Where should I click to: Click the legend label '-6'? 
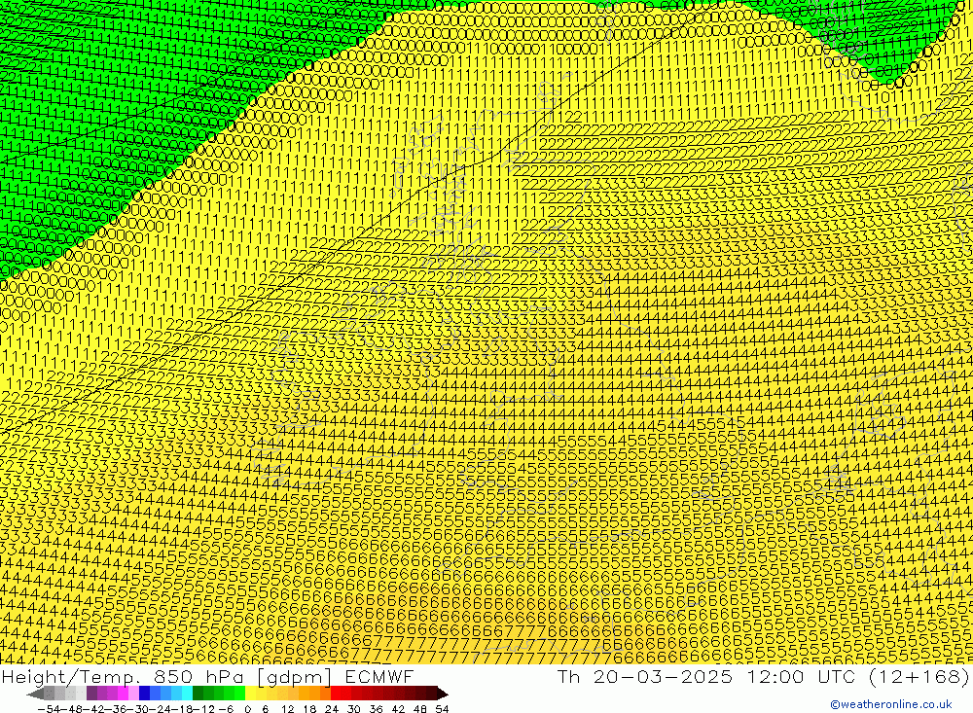[226, 709]
